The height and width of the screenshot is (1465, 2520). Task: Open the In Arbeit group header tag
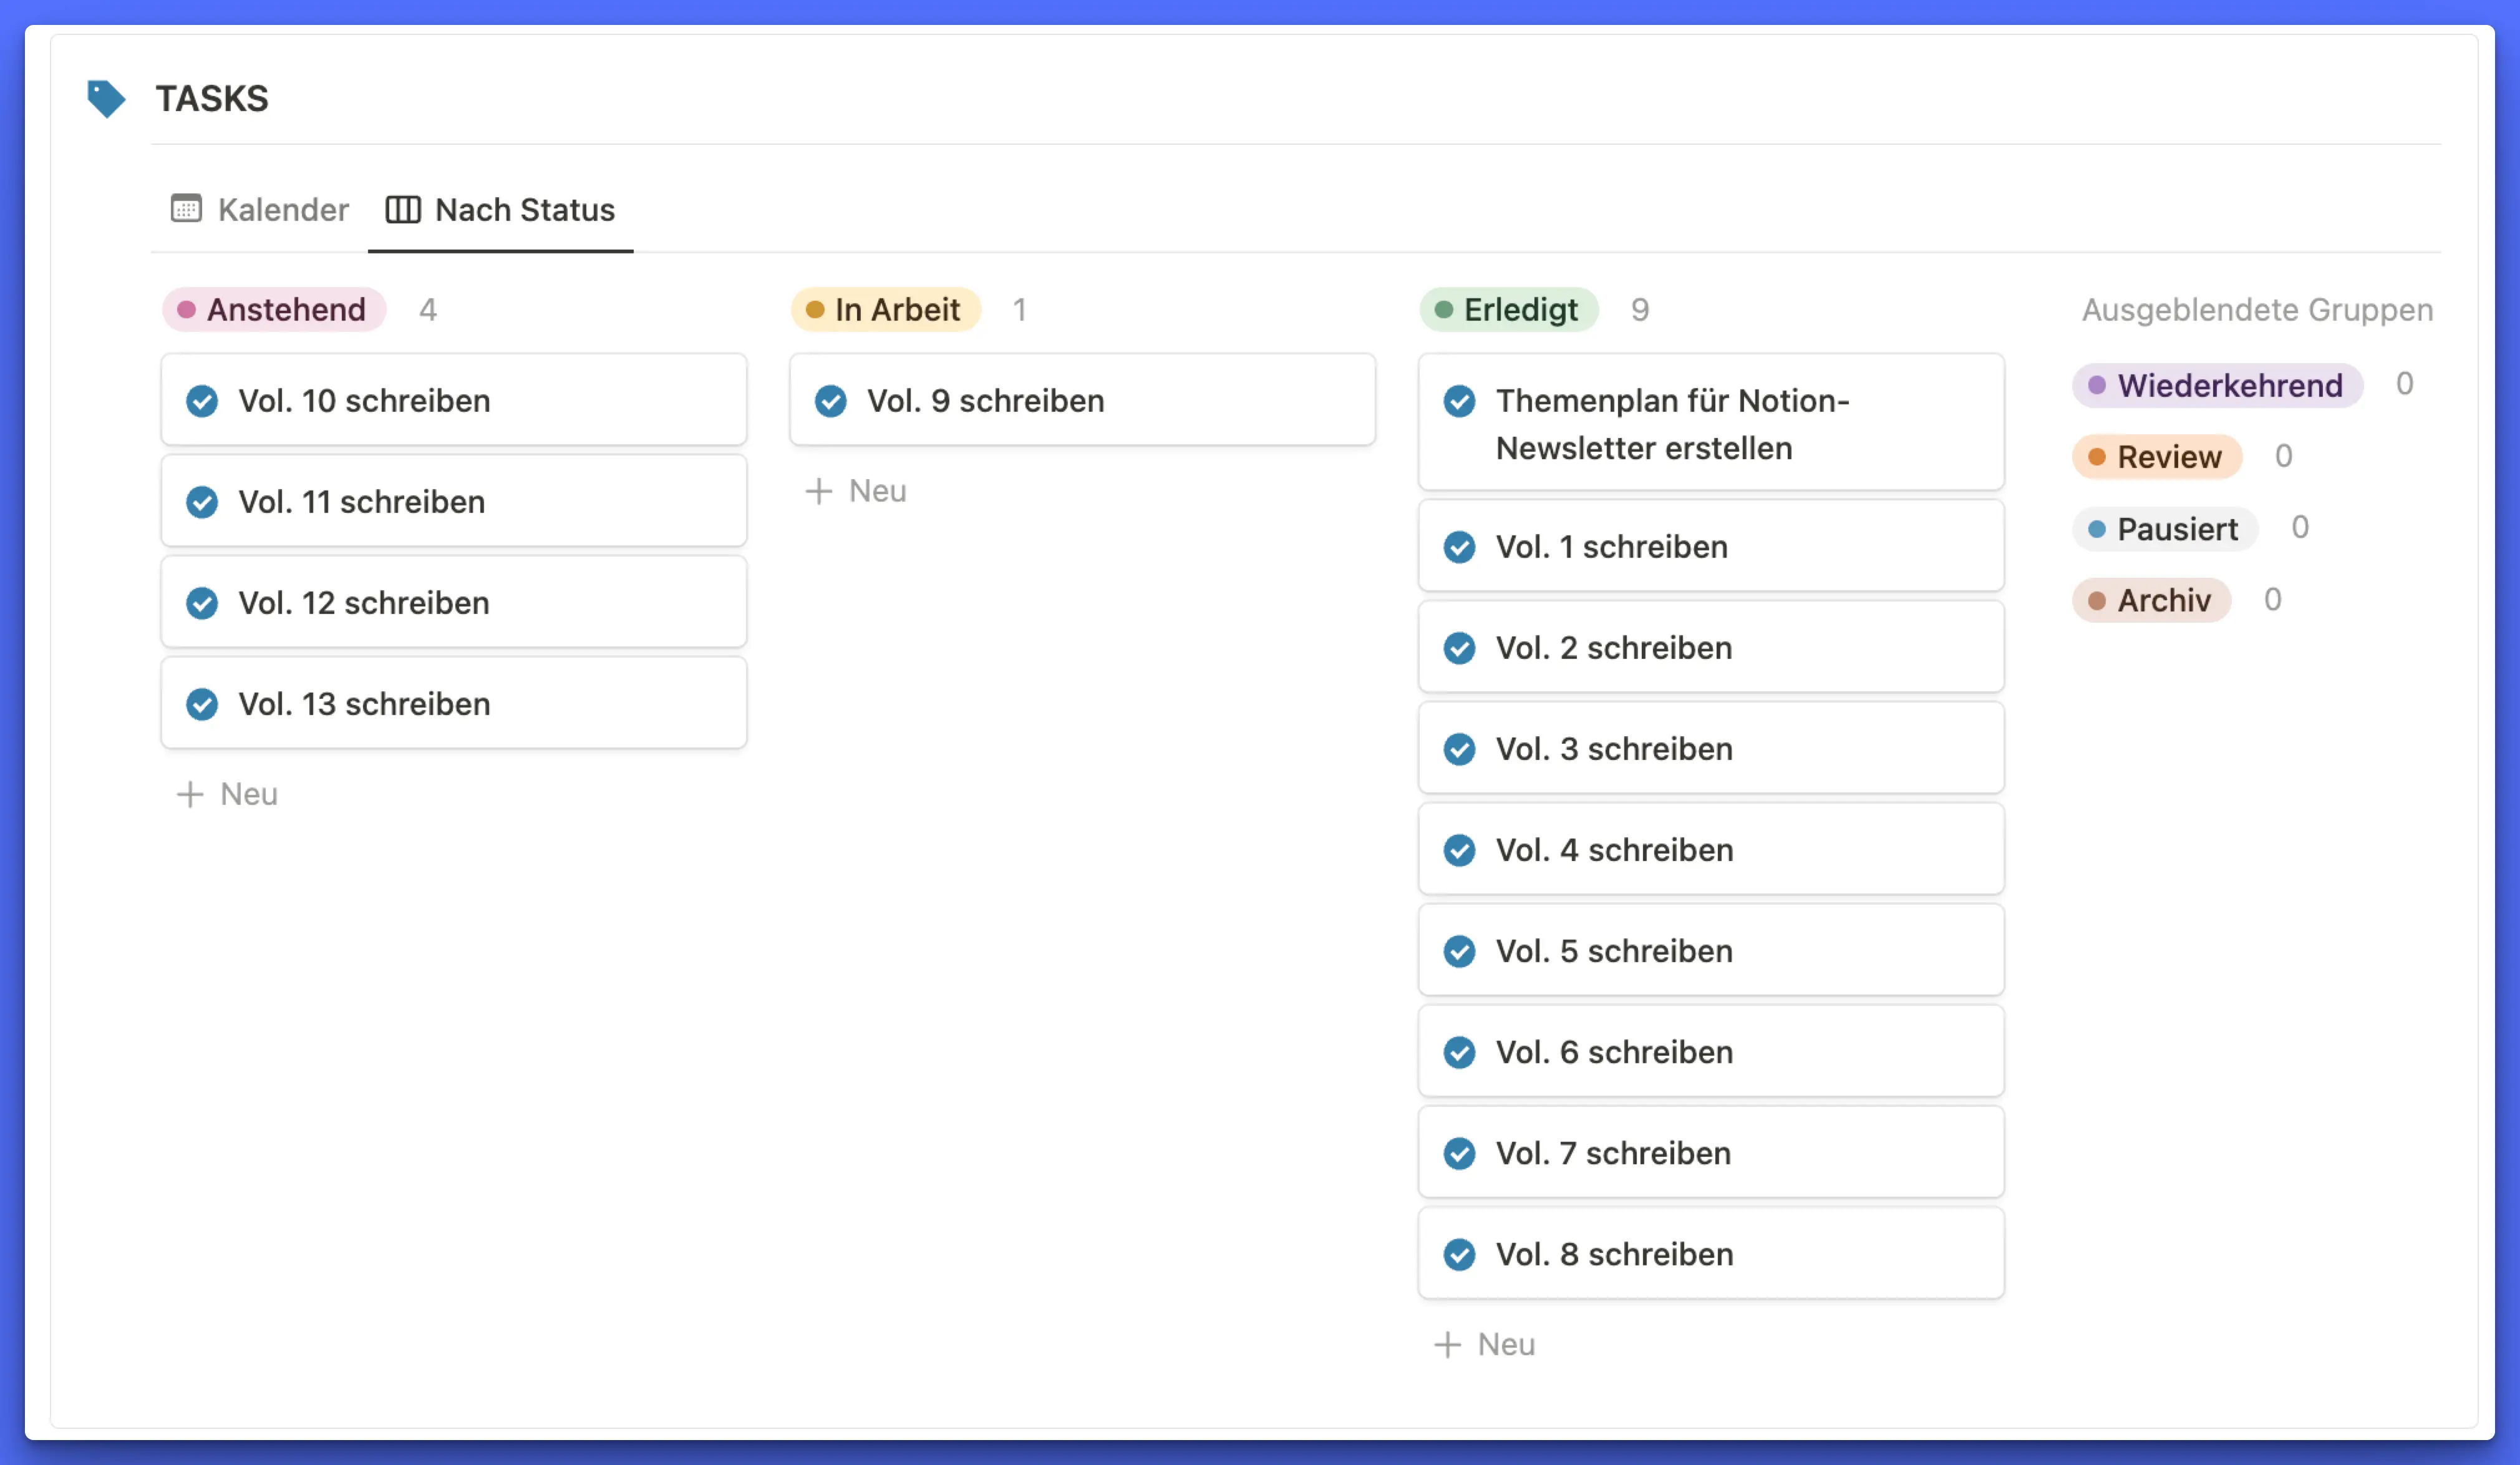[x=885, y=310]
